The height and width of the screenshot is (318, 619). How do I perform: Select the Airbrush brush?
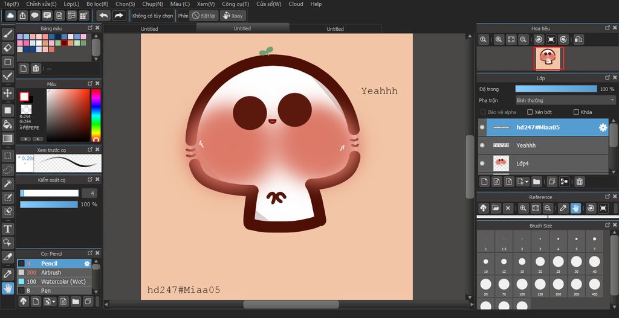coord(54,272)
